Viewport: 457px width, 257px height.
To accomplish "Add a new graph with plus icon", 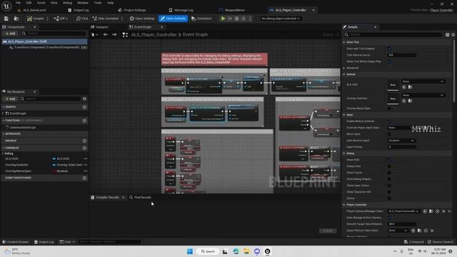I will (x=84, y=107).
